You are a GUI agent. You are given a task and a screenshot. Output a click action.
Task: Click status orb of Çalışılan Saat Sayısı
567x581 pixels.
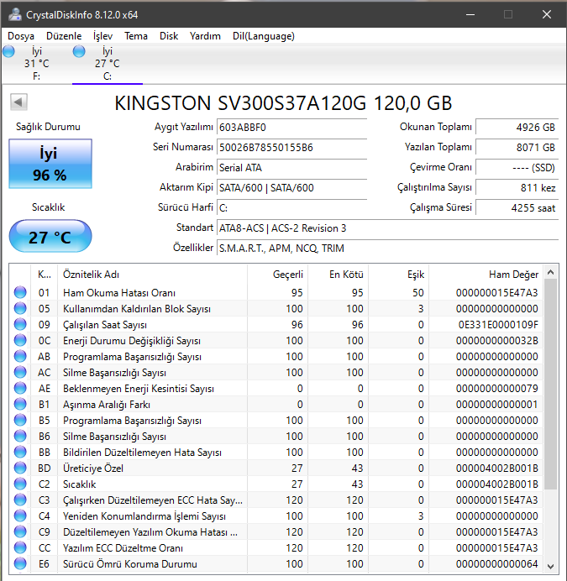coord(20,324)
